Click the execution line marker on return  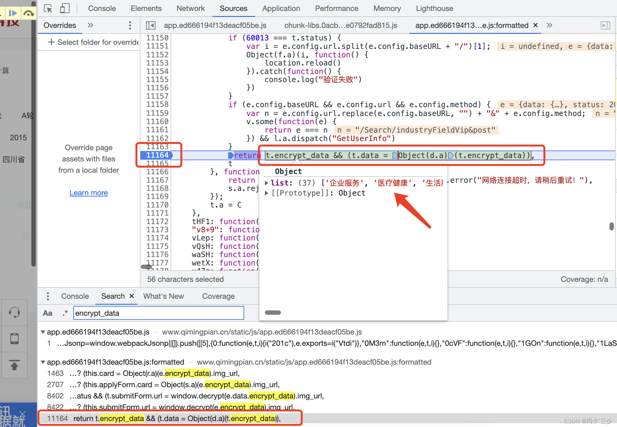point(231,156)
